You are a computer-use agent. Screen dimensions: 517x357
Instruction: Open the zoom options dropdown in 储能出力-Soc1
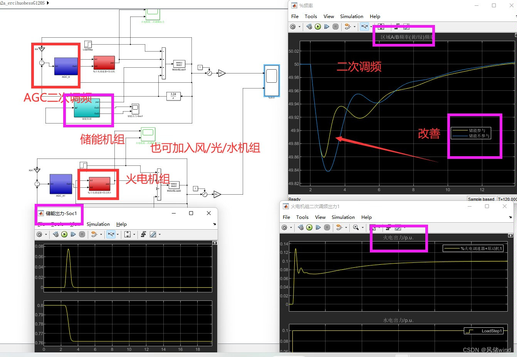point(117,234)
